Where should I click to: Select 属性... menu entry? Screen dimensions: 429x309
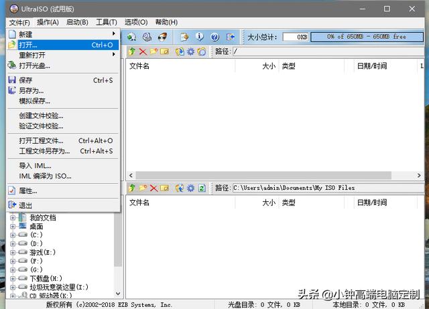click(63, 191)
